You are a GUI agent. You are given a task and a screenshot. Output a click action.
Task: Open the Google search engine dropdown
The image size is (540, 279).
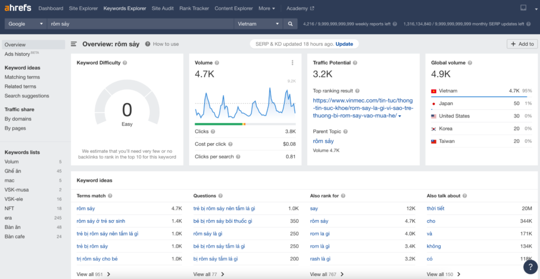click(26, 24)
